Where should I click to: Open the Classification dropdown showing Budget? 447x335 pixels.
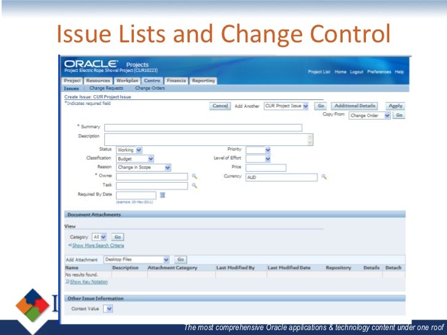click(x=135, y=159)
